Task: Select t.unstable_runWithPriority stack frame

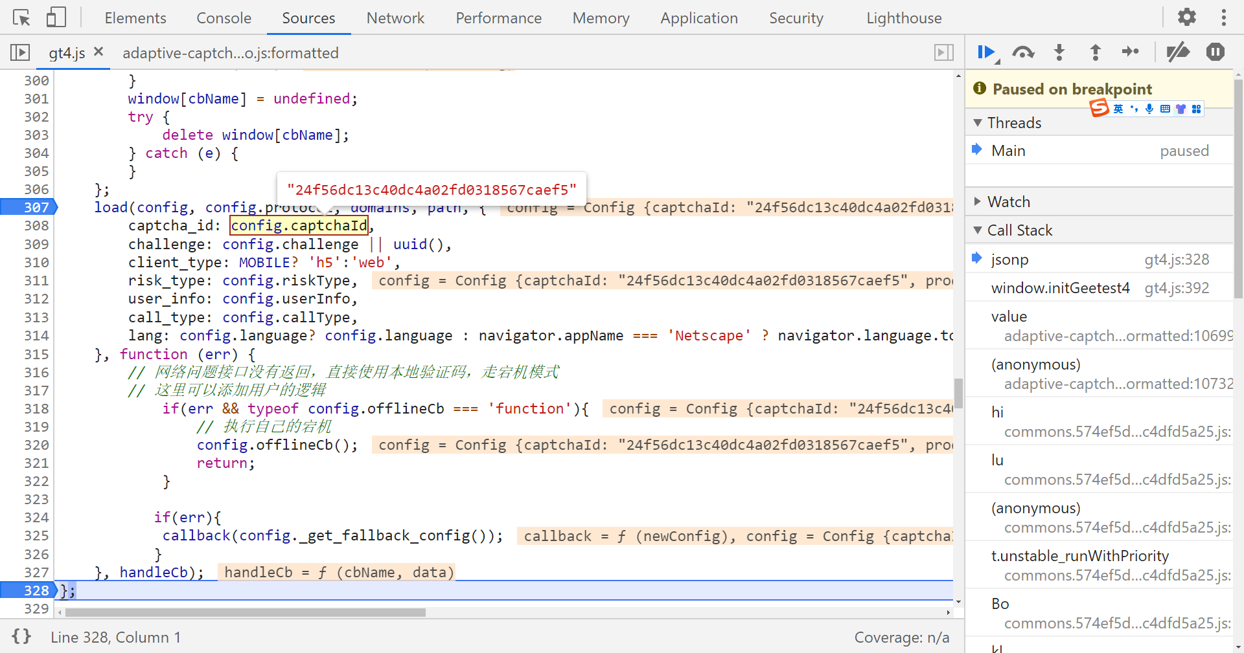Action: click(1099, 565)
